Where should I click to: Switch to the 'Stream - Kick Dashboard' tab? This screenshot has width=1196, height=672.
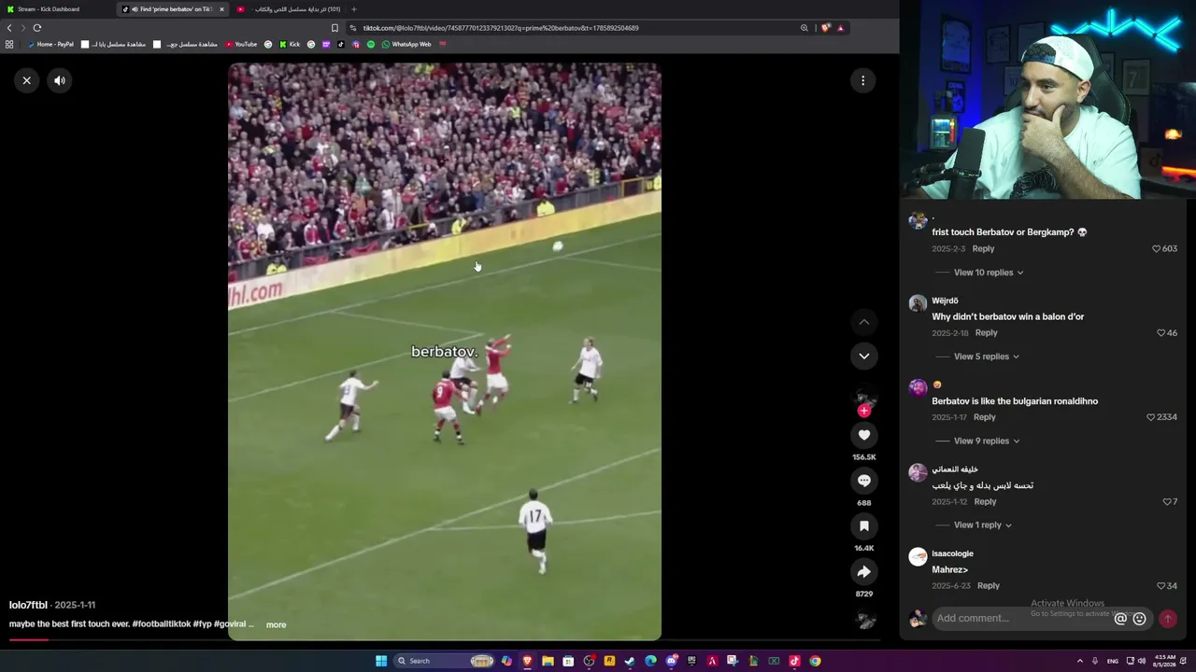pos(56,9)
